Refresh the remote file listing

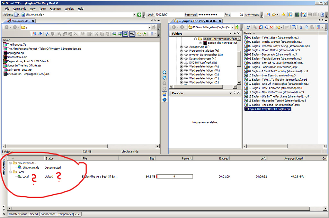point(47,34)
